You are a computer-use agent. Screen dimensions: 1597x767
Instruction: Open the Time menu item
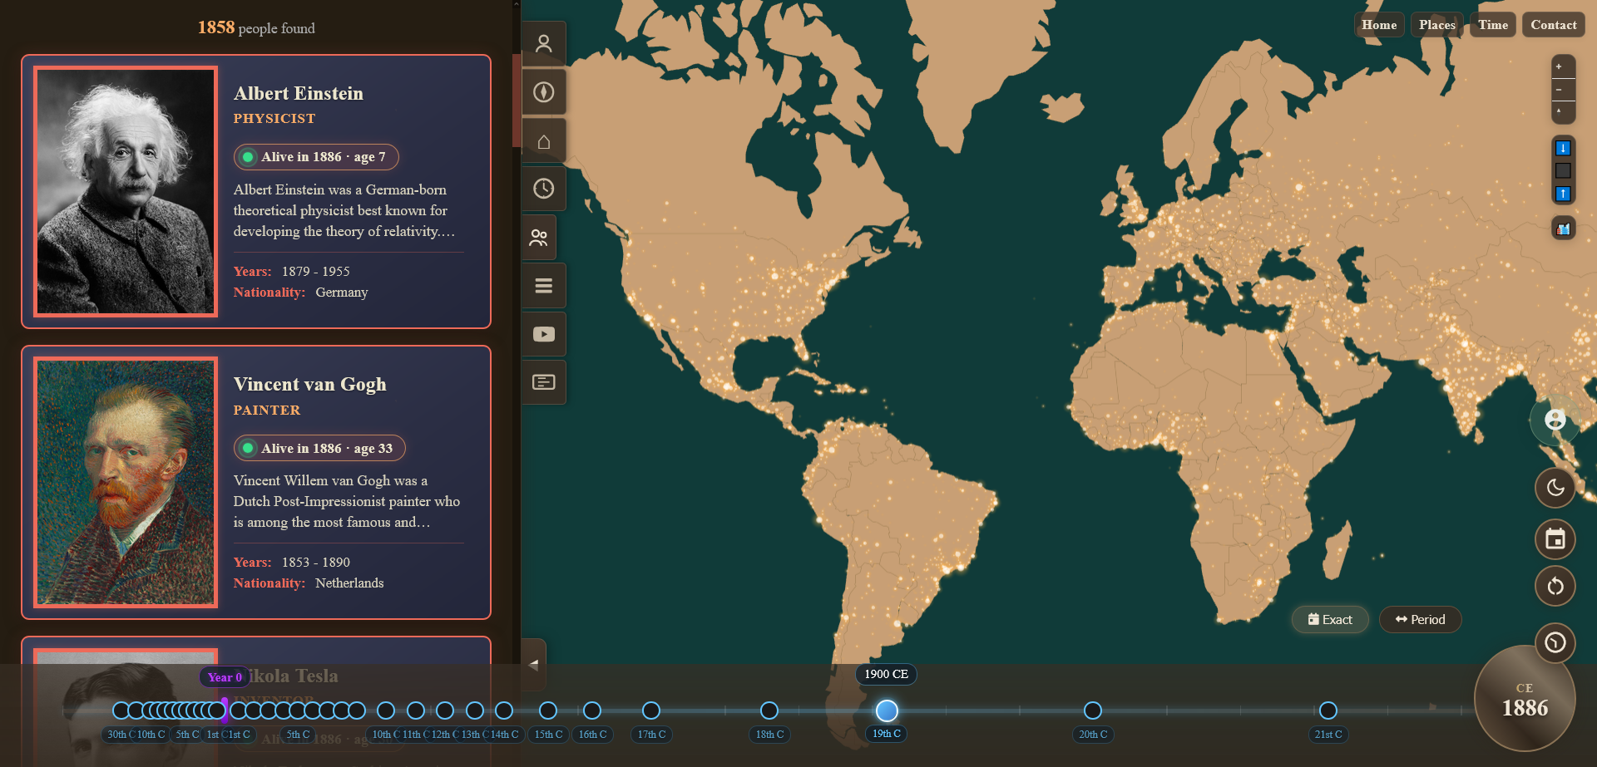point(1493,25)
